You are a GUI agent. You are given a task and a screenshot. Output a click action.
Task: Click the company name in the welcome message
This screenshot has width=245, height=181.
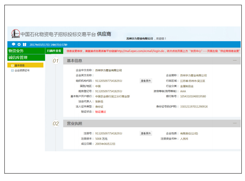pos(140,38)
